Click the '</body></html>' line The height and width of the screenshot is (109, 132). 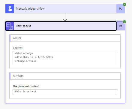click(x=25, y=61)
